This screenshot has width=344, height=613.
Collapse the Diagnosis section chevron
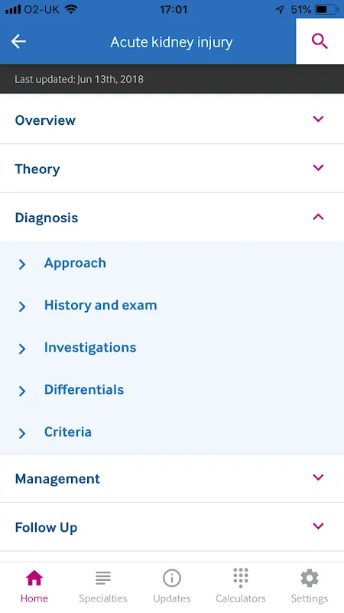tap(318, 217)
